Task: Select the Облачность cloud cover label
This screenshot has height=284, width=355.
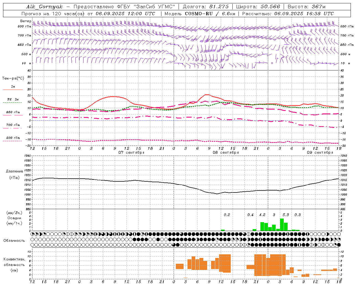Action: [14, 241]
